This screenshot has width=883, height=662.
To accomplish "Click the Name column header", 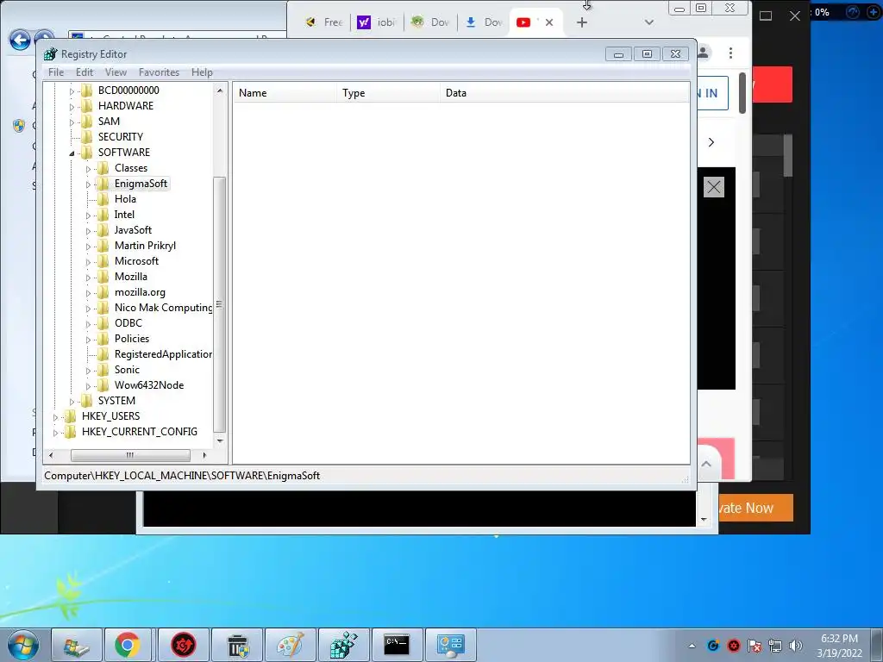I will (x=285, y=93).
